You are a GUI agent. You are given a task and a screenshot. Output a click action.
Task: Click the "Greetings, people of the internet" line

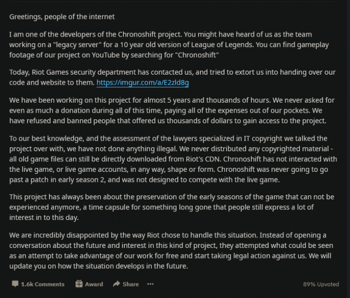62,17
